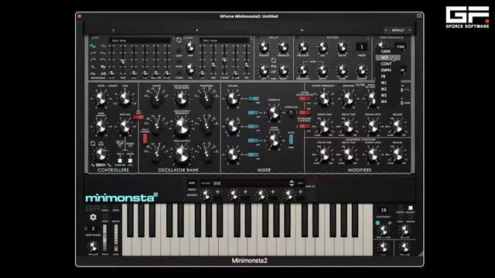Choose FB from the performance menu
Screen dimensions: 495x278
pyautogui.click(x=384, y=76)
